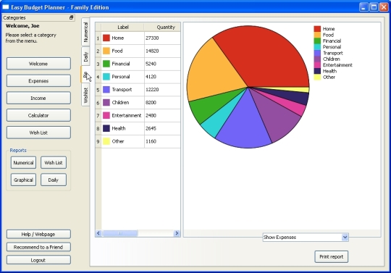The image size is (391, 273).
Task: Open the Daily report button
Action: coord(54,180)
